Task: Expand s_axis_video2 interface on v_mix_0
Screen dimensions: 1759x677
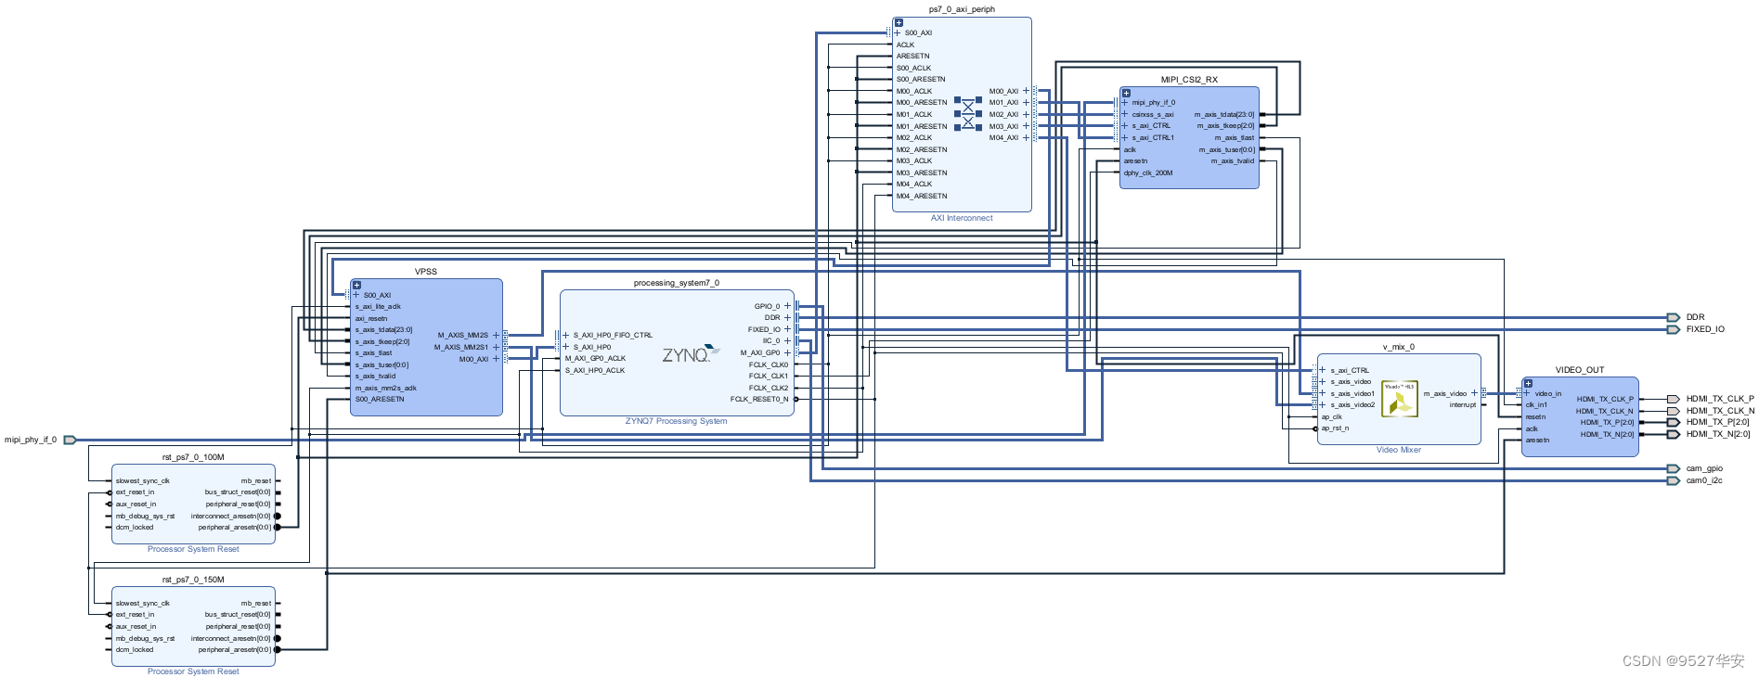Action: click(x=1323, y=405)
